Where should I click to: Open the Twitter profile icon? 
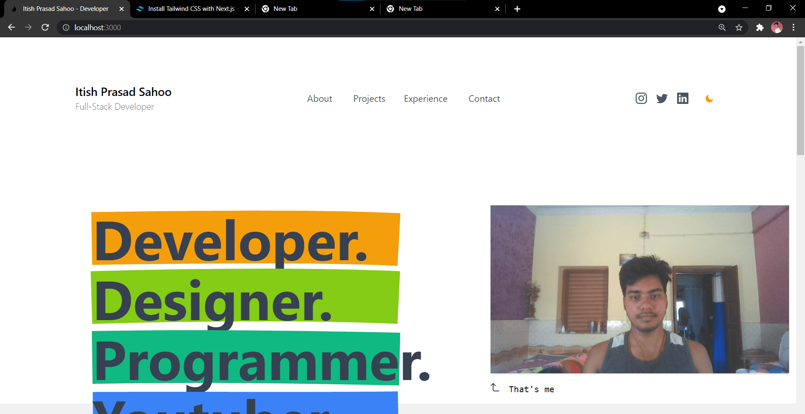pyautogui.click(x=662, y=98)
